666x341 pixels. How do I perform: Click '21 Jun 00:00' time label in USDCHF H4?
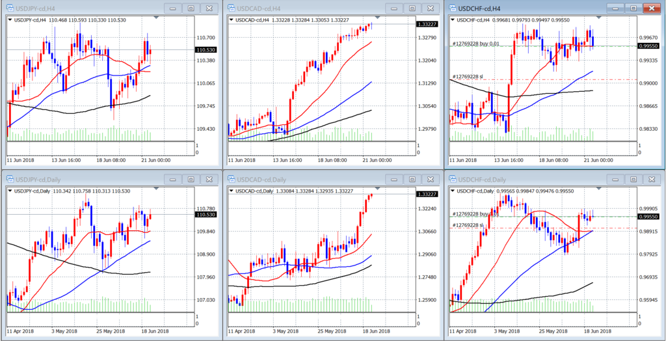tap(598, 160)
